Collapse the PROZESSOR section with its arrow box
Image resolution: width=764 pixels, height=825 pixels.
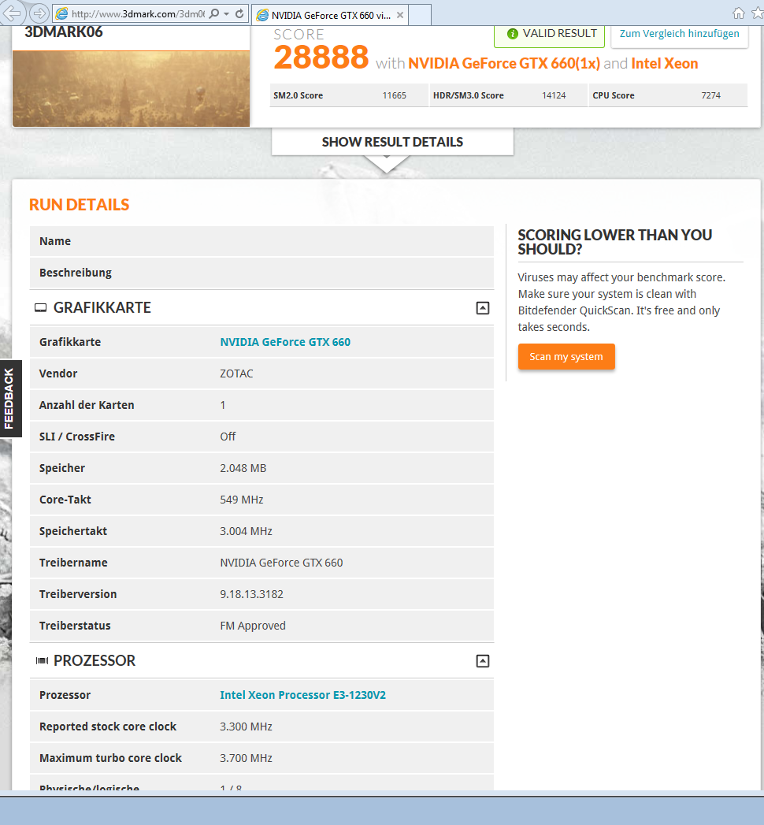tap(483, 661)
